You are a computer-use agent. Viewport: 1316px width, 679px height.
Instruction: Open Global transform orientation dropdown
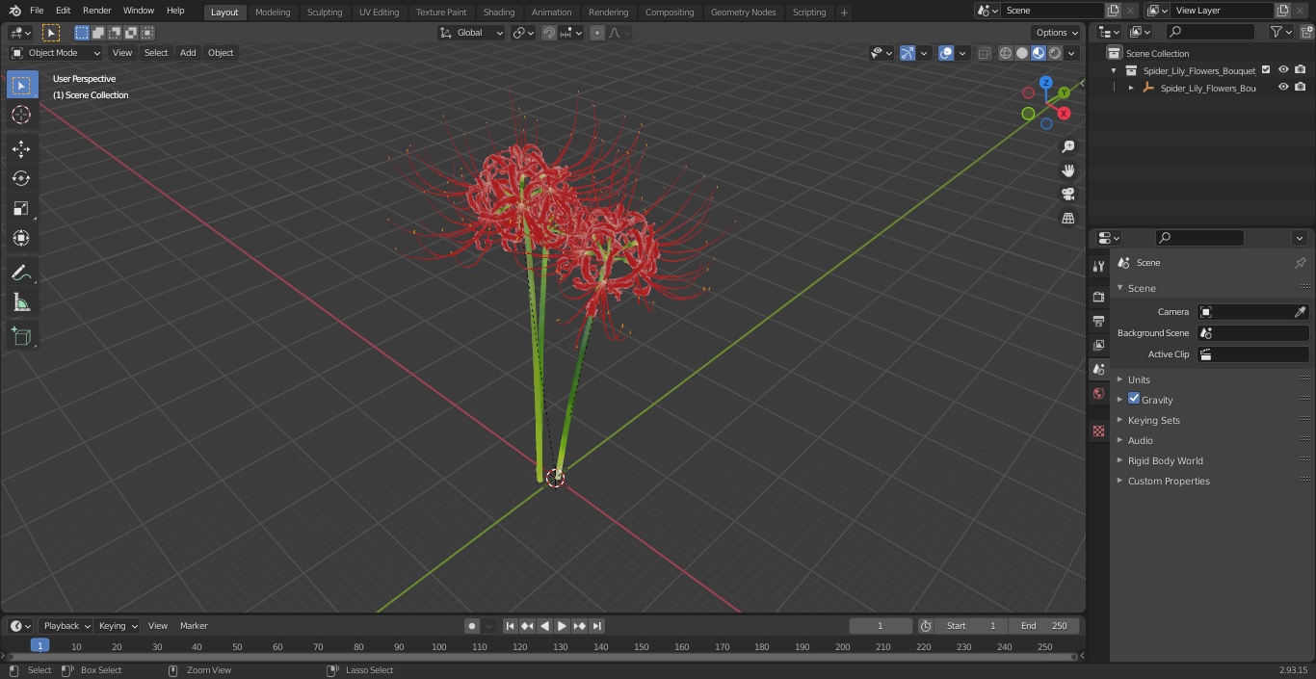pos(471,33)
